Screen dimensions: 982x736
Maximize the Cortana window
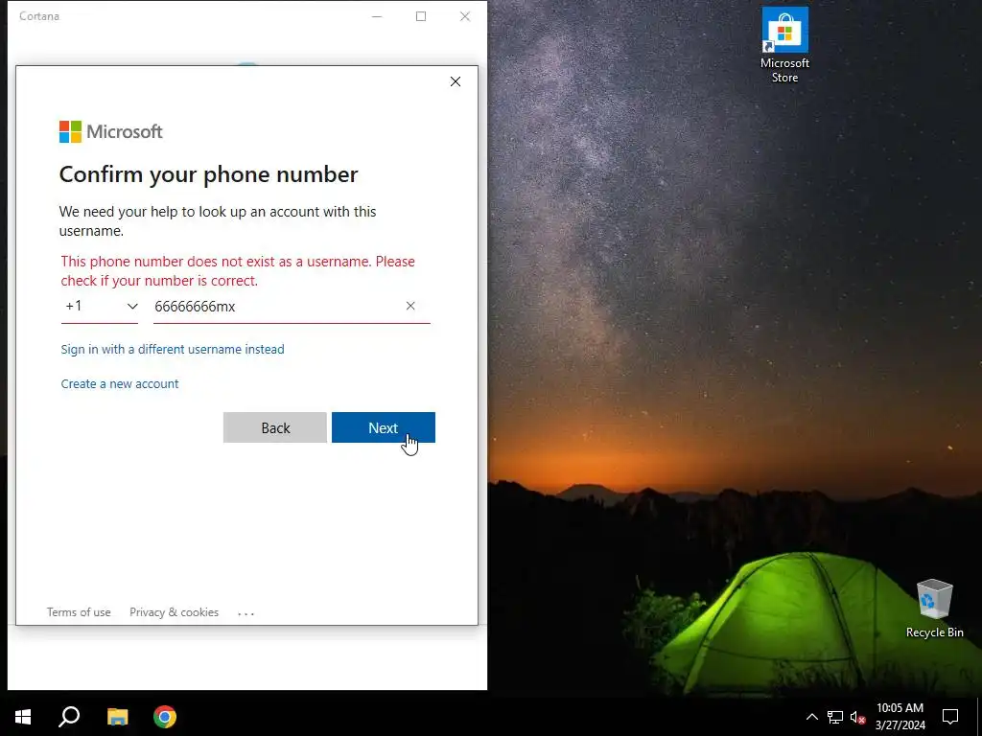click(x=421, y=16)
